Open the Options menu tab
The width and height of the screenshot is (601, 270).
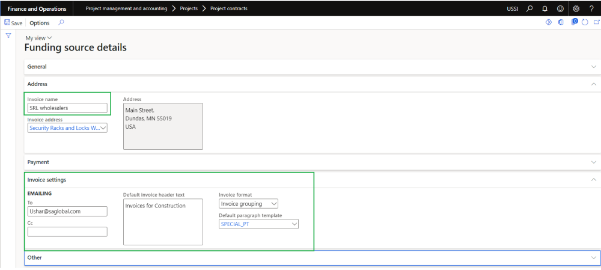click(x=40, y=23)
